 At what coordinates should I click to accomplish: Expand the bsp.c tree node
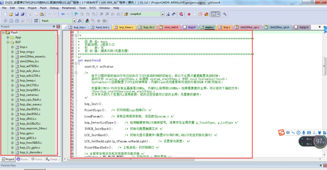[x=12, y=47]
